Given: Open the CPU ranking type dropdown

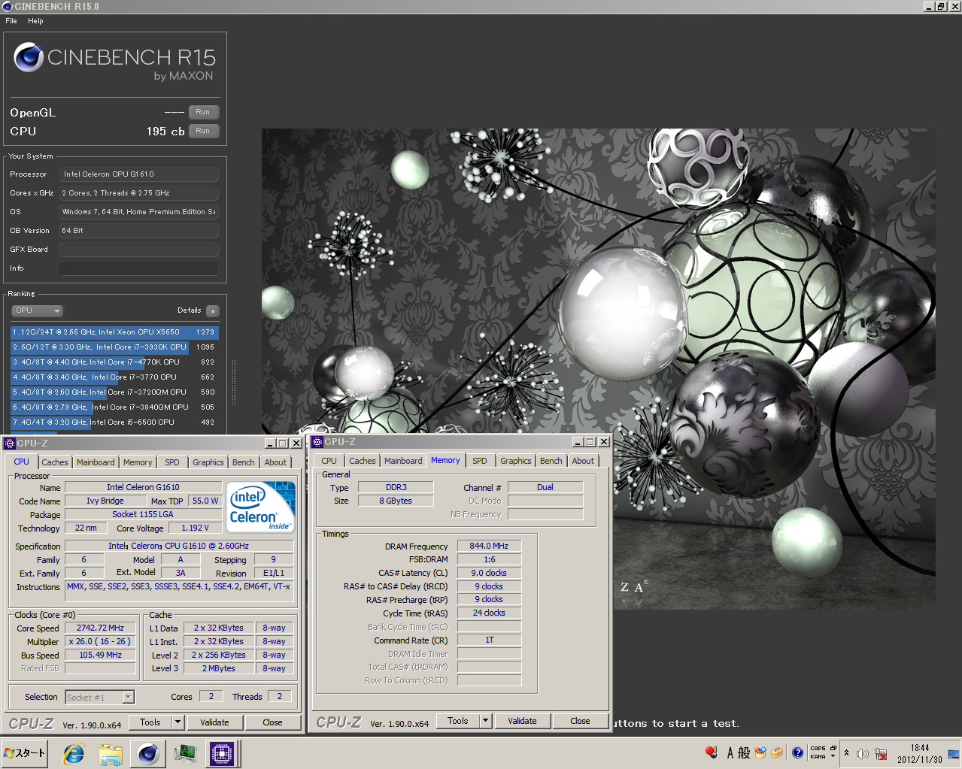Looking at the screenshot, I should click(37, 310).
